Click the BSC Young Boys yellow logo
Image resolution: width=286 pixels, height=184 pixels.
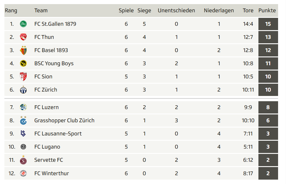click(x=23, y=63)
